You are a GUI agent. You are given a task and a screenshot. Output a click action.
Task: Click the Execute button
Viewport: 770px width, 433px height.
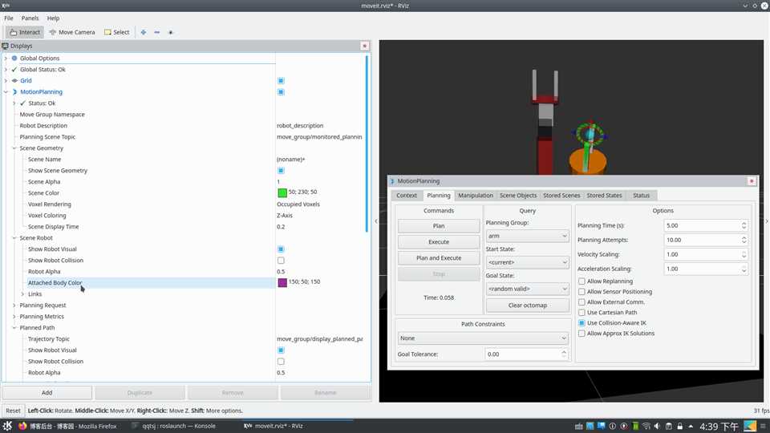(439, 242)
